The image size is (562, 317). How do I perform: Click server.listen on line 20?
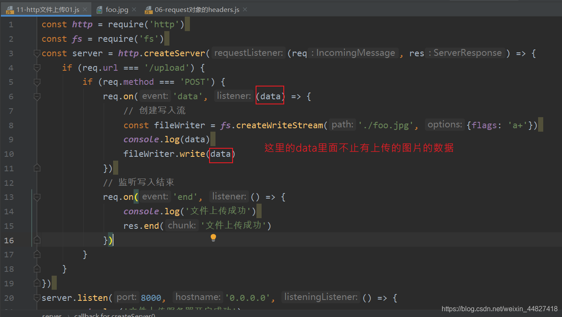pos(75,298)
